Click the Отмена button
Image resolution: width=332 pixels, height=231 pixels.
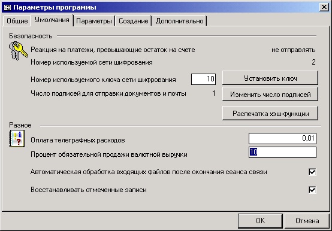(x=307, y=221)
